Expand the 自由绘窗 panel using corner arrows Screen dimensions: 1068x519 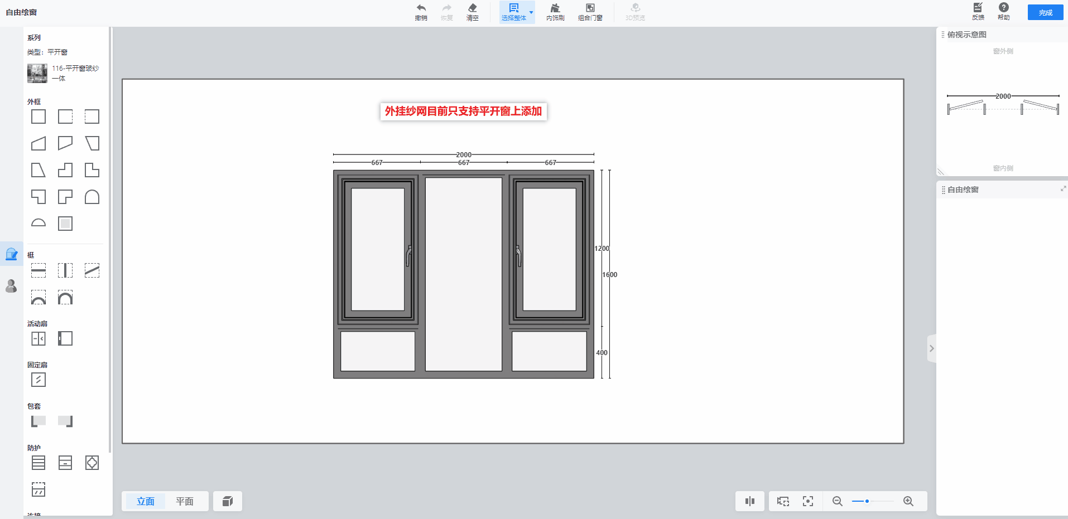click(1063, 189)
